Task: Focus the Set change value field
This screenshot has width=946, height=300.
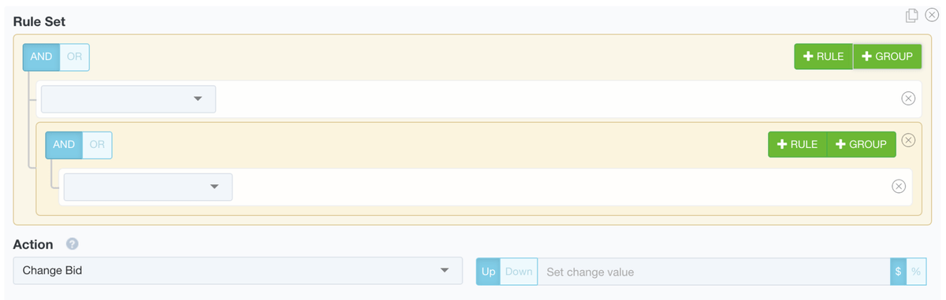Action: point(714,272)
